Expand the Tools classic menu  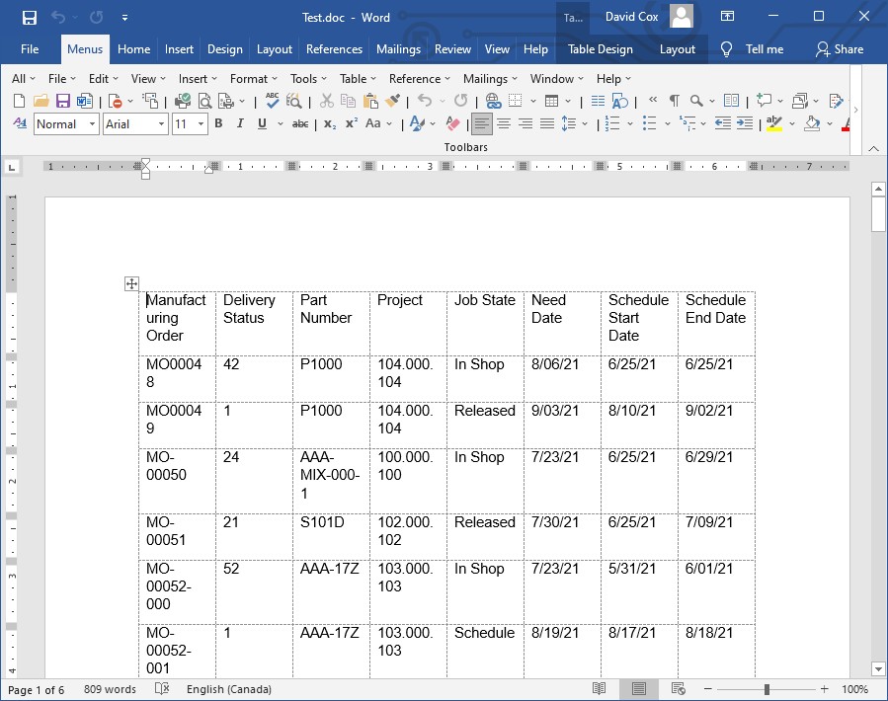308,79
